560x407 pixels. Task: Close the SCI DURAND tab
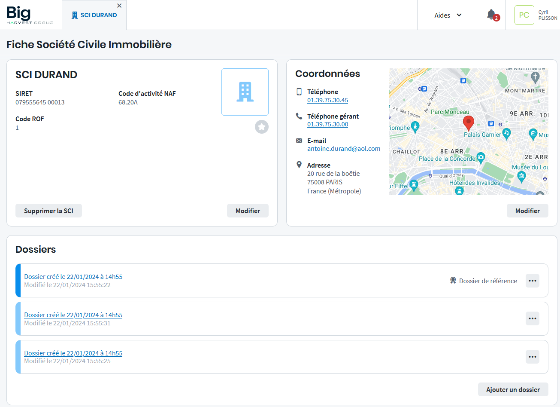coord(119,6)
